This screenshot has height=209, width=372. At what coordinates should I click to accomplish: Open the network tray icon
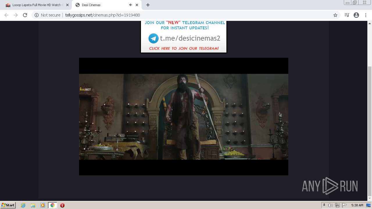[337, 205]
